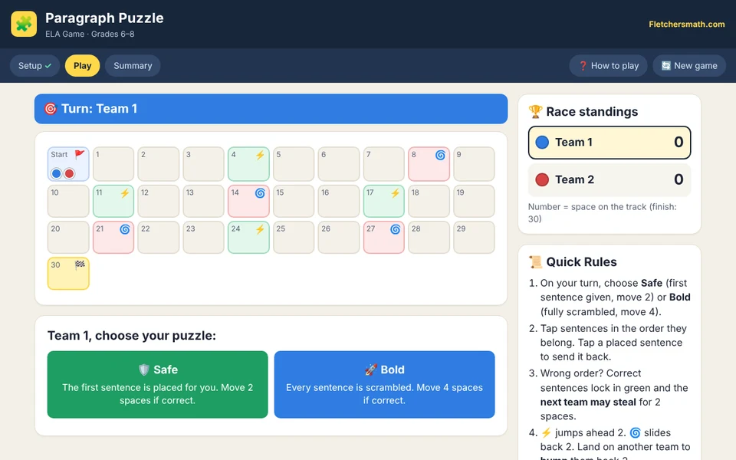Start a New game
This screenshot has width=736, height=460.
pos(689,66)
